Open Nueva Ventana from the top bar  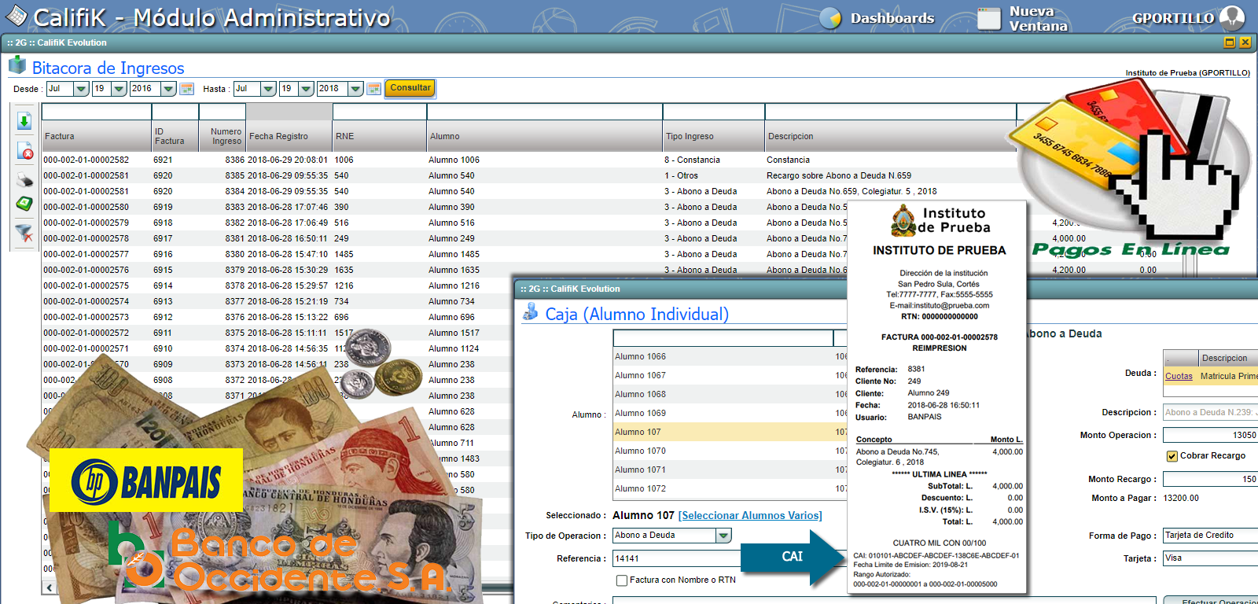1023,18
